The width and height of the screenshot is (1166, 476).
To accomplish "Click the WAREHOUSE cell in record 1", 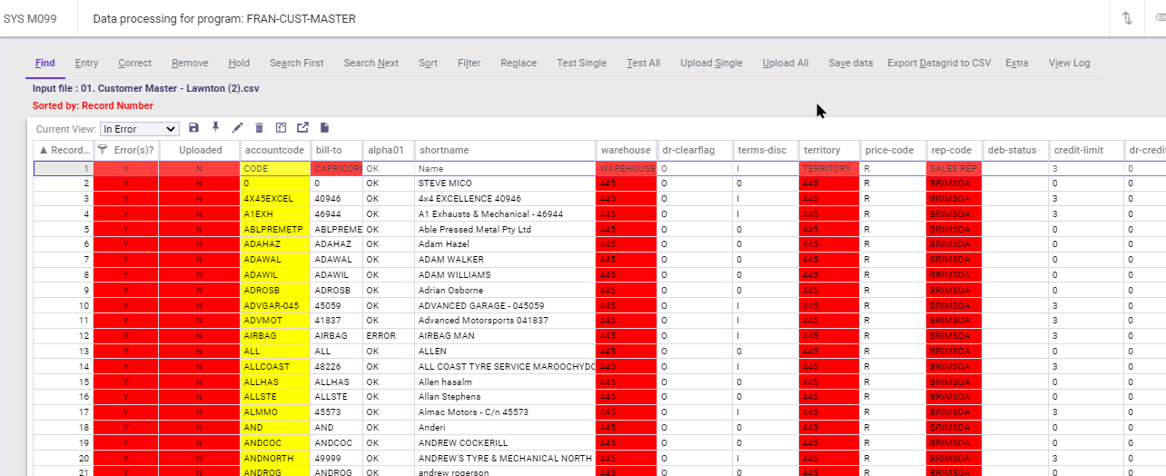I will [x=627, y=169].
